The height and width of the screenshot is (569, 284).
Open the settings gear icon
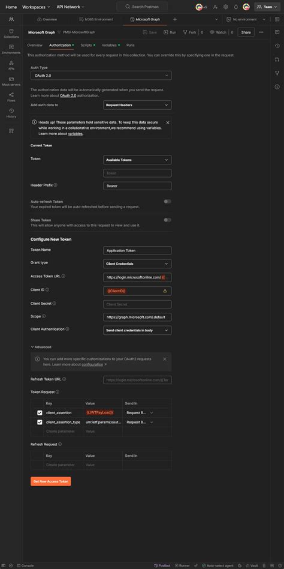[226, 7]
